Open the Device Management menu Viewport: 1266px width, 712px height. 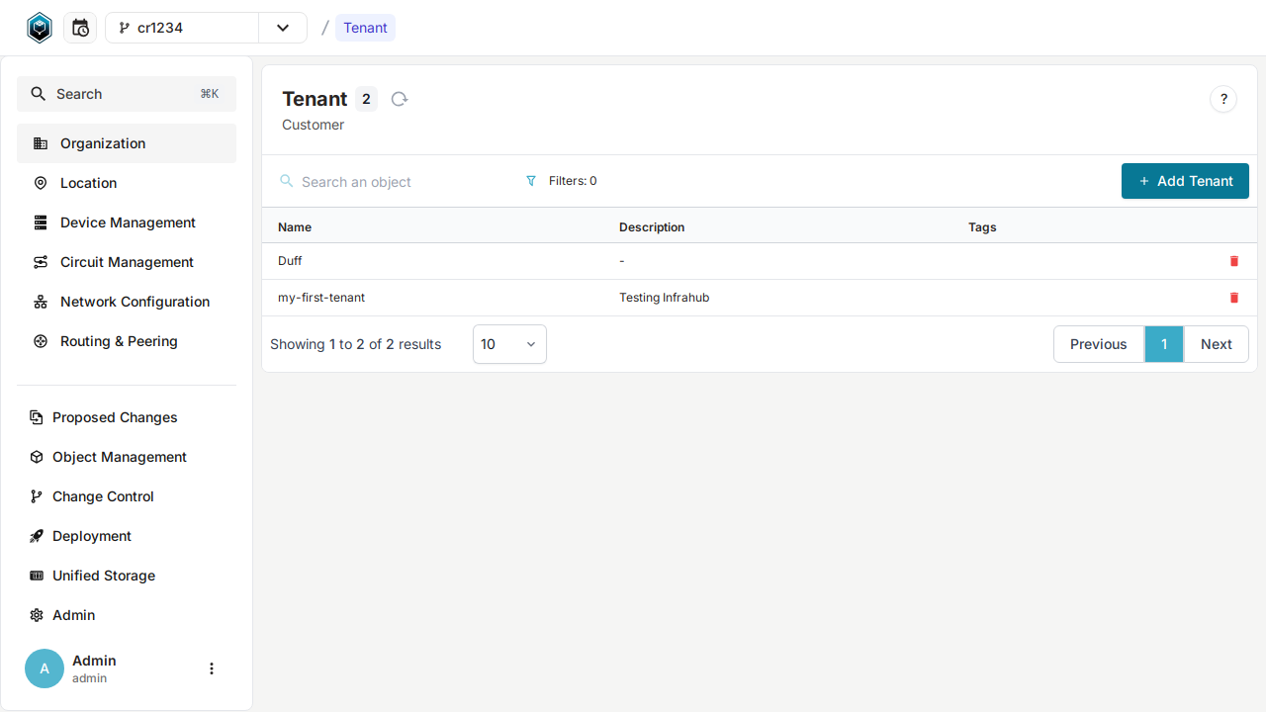pyautogui.click(x=127, y=222)
